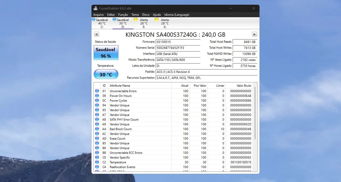Click status orb for Erase Count row
The image size is (341, 182).
[x=97, y=139]
